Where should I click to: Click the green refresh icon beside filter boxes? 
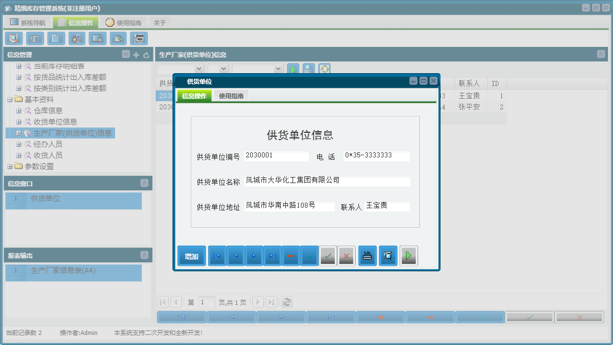coord(324,69)
